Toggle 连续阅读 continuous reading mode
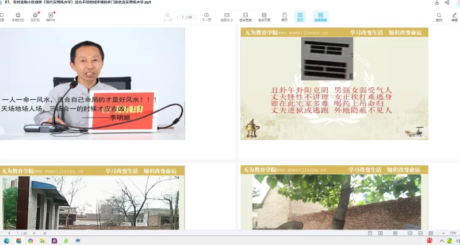Viewport: 460px width, 245px height. (320, 16)
